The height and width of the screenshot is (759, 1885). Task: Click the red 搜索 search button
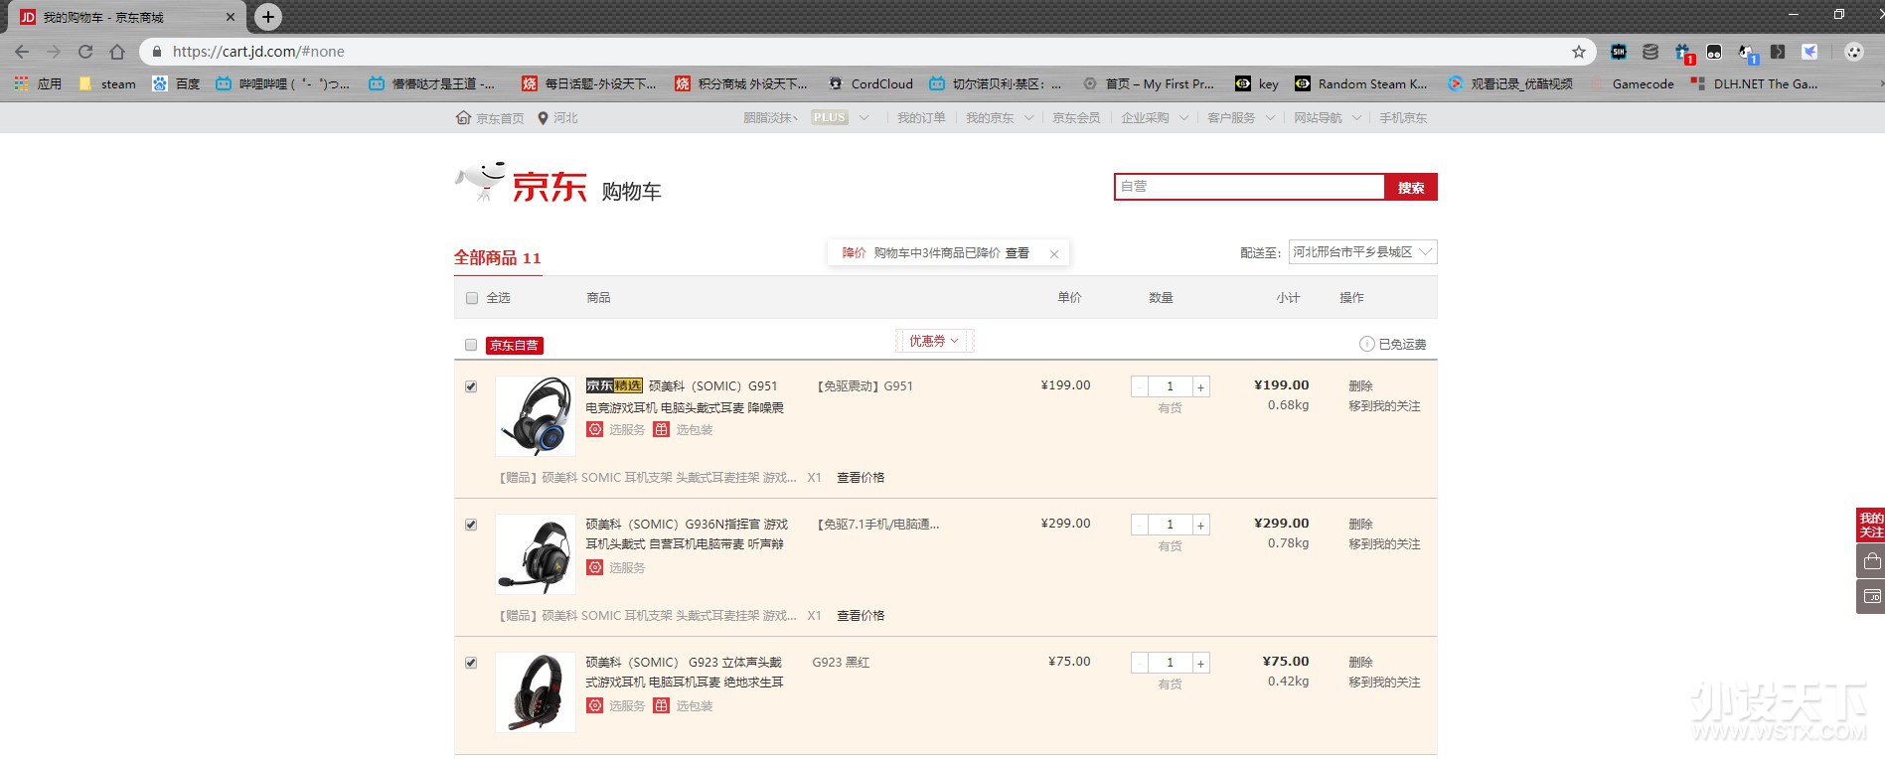tap(1411, 187)
